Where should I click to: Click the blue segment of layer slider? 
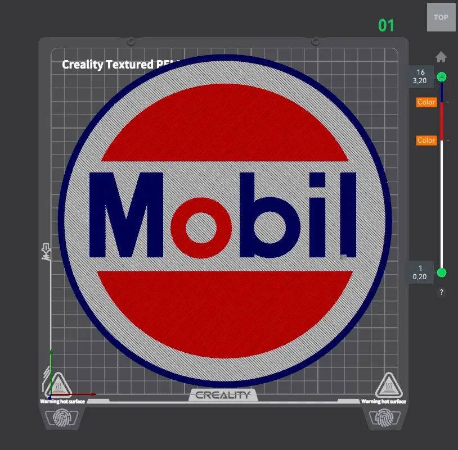[x=442, y=92]
